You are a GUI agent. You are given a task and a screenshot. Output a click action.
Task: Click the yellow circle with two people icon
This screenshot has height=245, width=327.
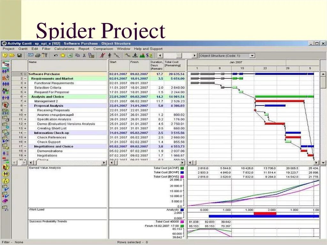point(6,174)
